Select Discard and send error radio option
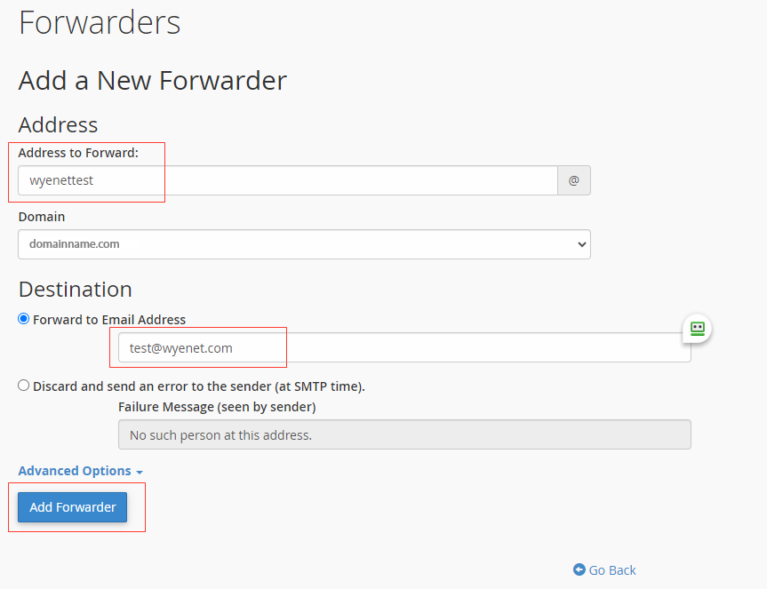This screenshot has width=767, height=589. tap(23, 386)
